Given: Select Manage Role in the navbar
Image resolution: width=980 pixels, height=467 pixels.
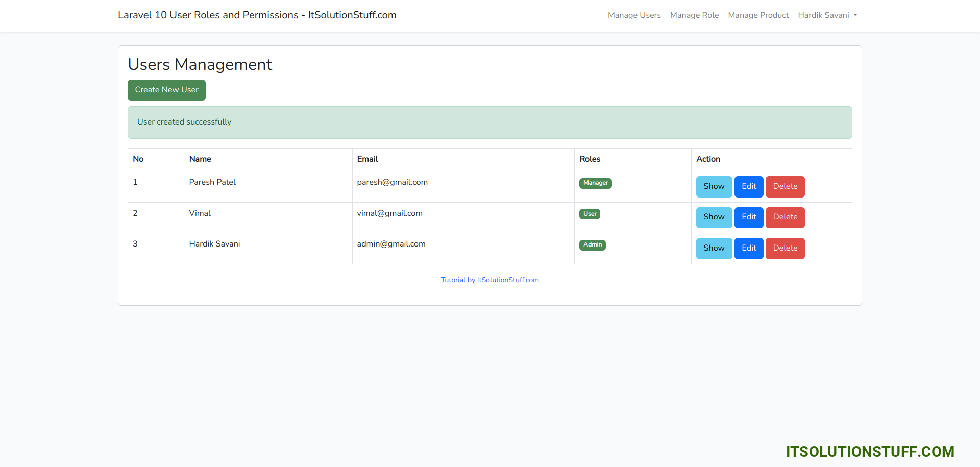Looking at the screenshot, I should pyautogui.click(x=694, y=15).
